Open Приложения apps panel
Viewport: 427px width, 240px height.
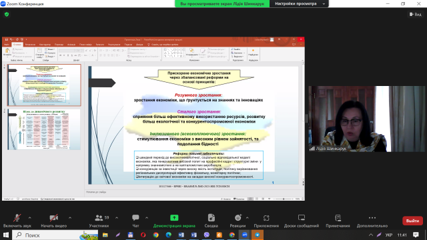(x=266, y=221)
